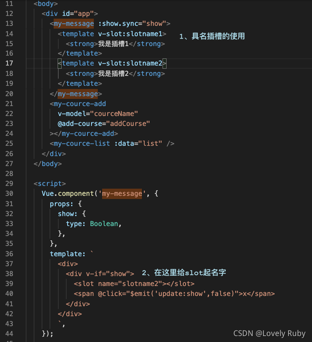Click the opening script tag

click(x=50, y=184)
